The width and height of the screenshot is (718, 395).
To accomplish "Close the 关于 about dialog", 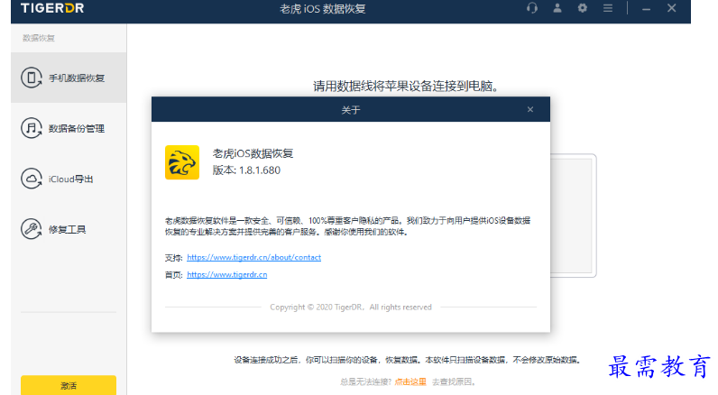I will coord(529,109).
